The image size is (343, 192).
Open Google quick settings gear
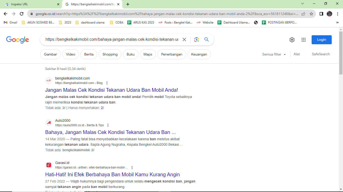coord(292,40)
